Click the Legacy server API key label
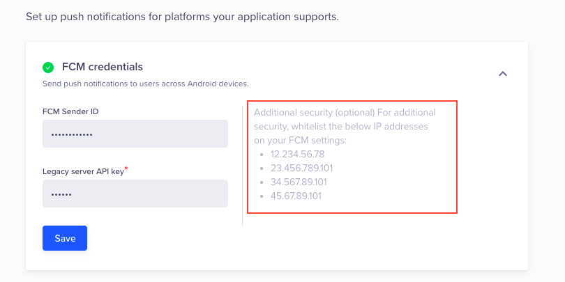This screenshot has height=282, width=565. 83,171
